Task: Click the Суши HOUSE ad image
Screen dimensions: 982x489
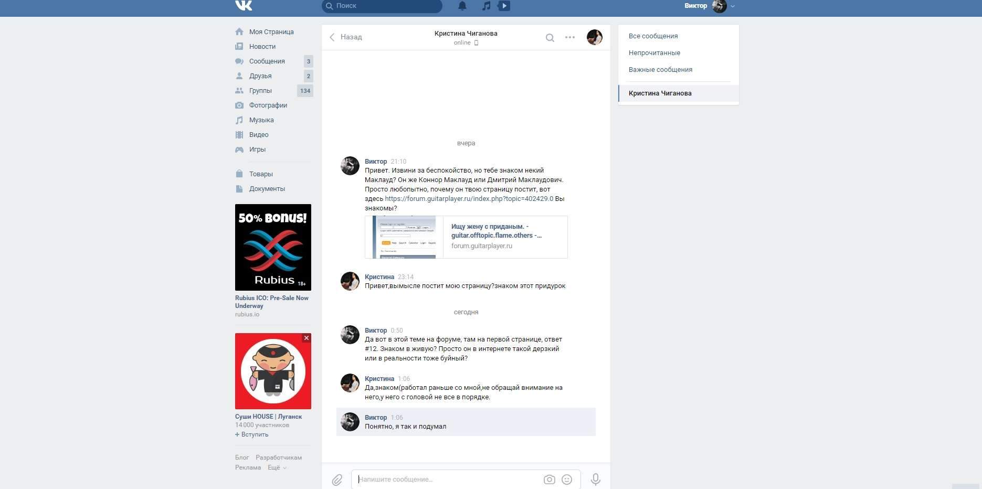Action: [273, 371]
